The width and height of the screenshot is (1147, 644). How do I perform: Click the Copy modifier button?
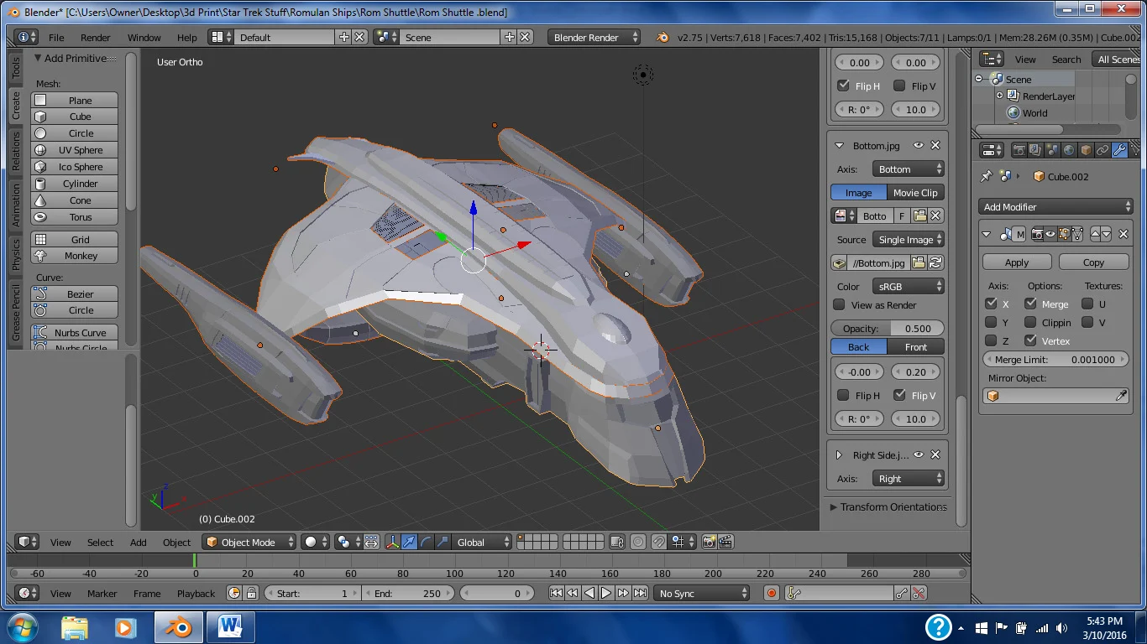click(1094, 262)
